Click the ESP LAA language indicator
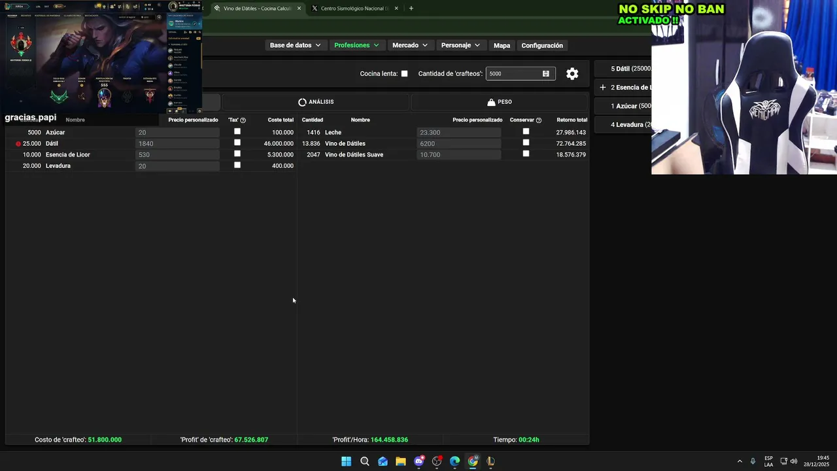Image resolution: width=837 pixels, height=471 pixels. coord(768,461)
